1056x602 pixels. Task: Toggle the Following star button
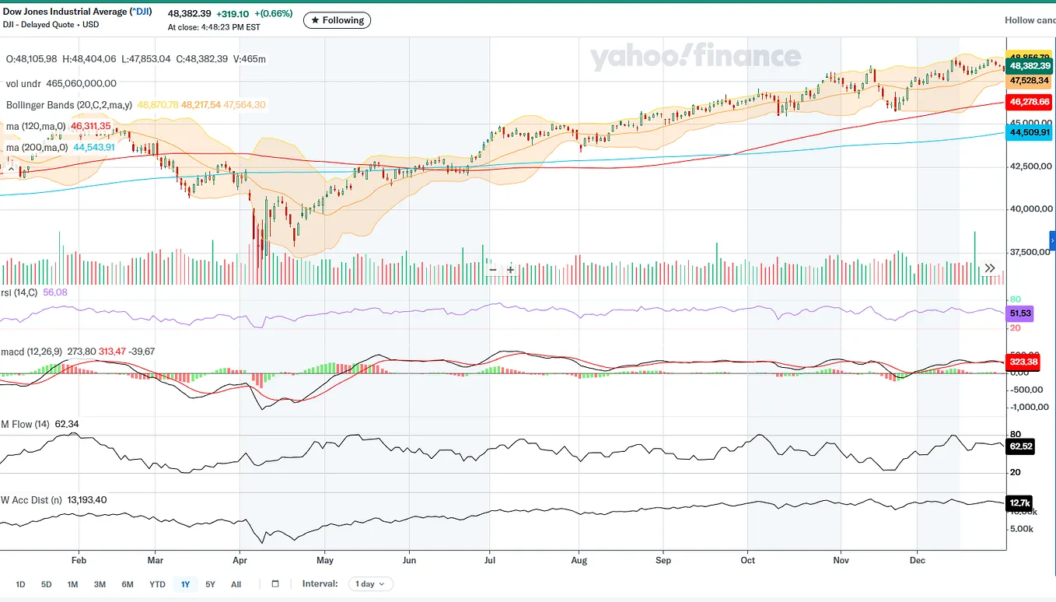point(337,20)
